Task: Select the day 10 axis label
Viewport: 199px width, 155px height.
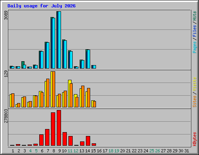Action: 64,151
